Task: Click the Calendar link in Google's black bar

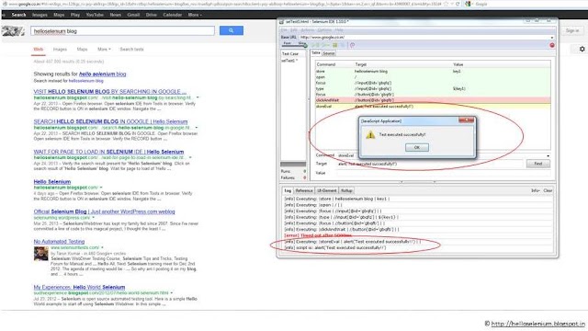Action: click(x=173, y=15)
